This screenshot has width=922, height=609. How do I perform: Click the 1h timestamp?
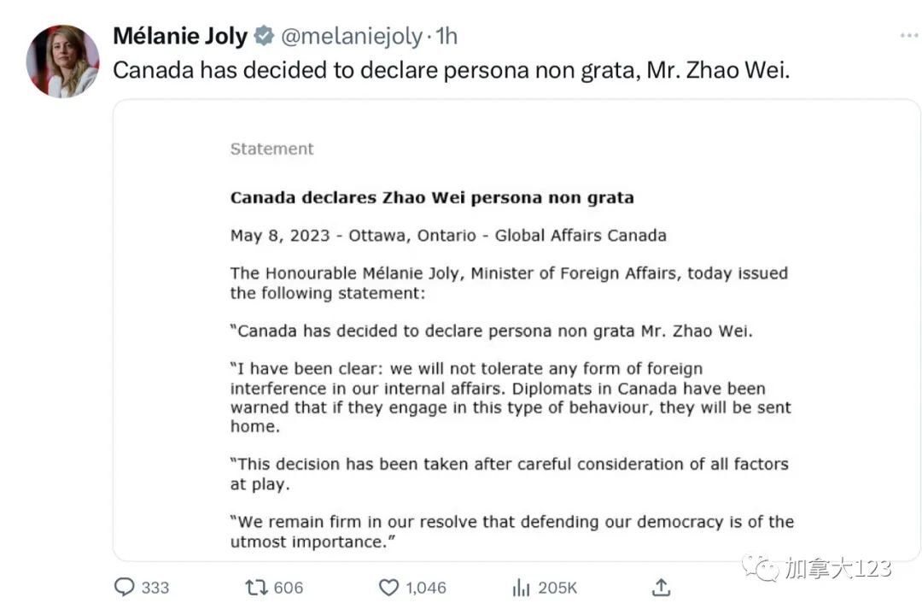[x=446, y=37]
